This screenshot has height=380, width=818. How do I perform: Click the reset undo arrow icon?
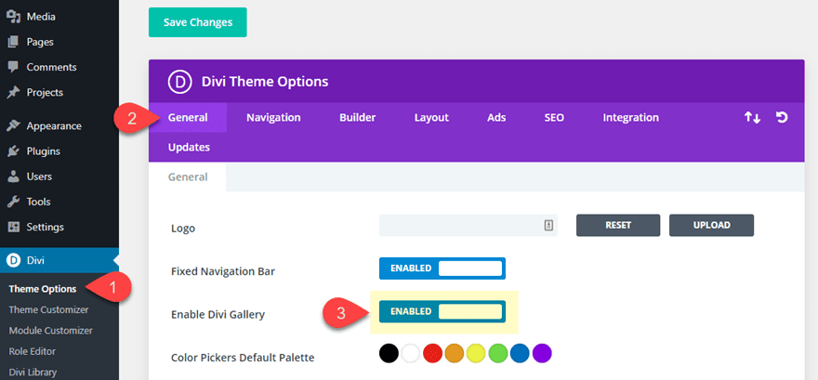coord(782,118)
